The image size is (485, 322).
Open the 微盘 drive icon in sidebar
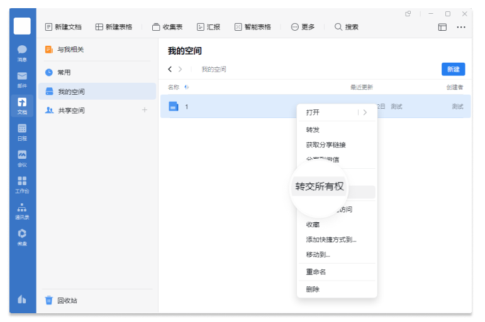[x=22, y=236]
